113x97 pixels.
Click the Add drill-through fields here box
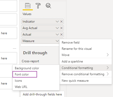coord(43,94)
